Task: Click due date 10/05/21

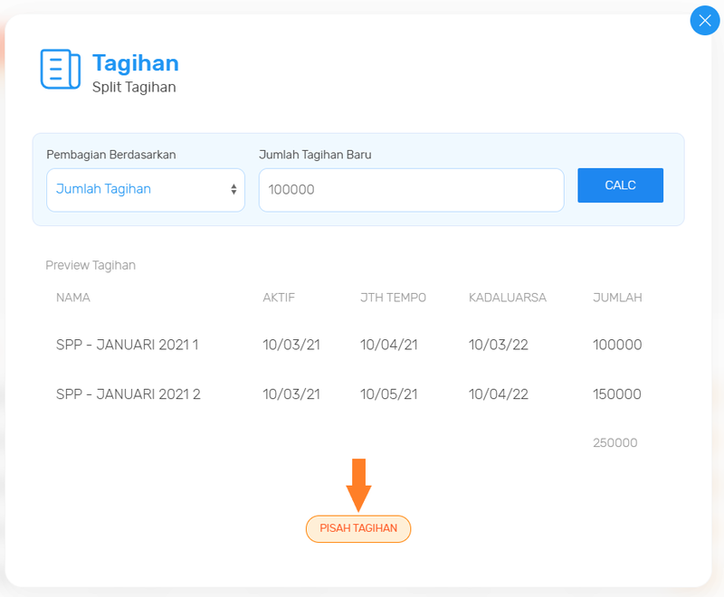Action: pyautogui.click(x=389, y=394)
